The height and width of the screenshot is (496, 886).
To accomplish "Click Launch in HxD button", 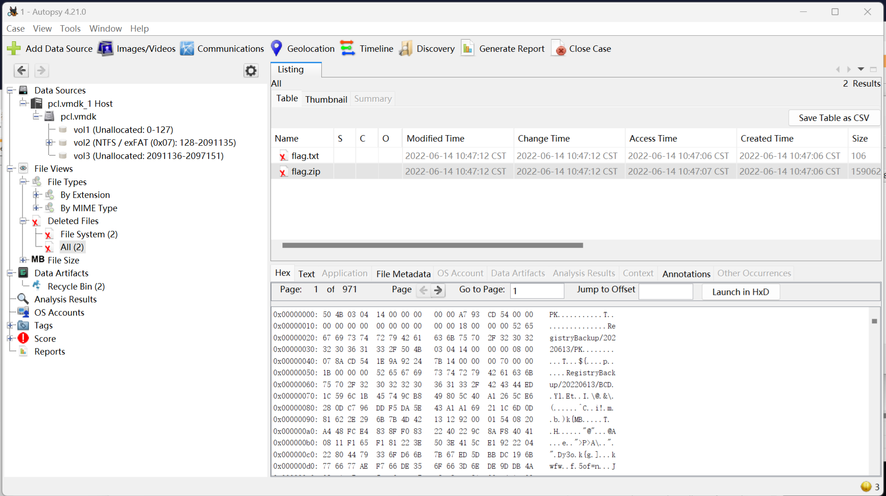I will coord(740,292).
